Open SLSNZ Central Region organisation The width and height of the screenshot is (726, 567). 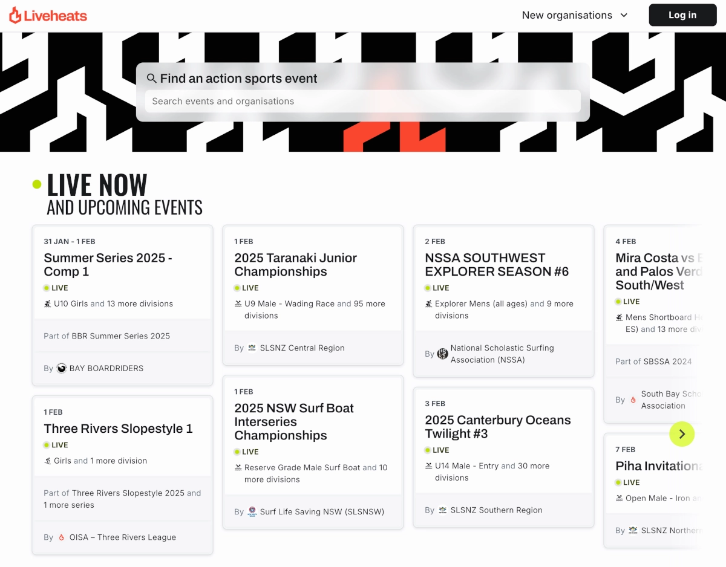302,348
